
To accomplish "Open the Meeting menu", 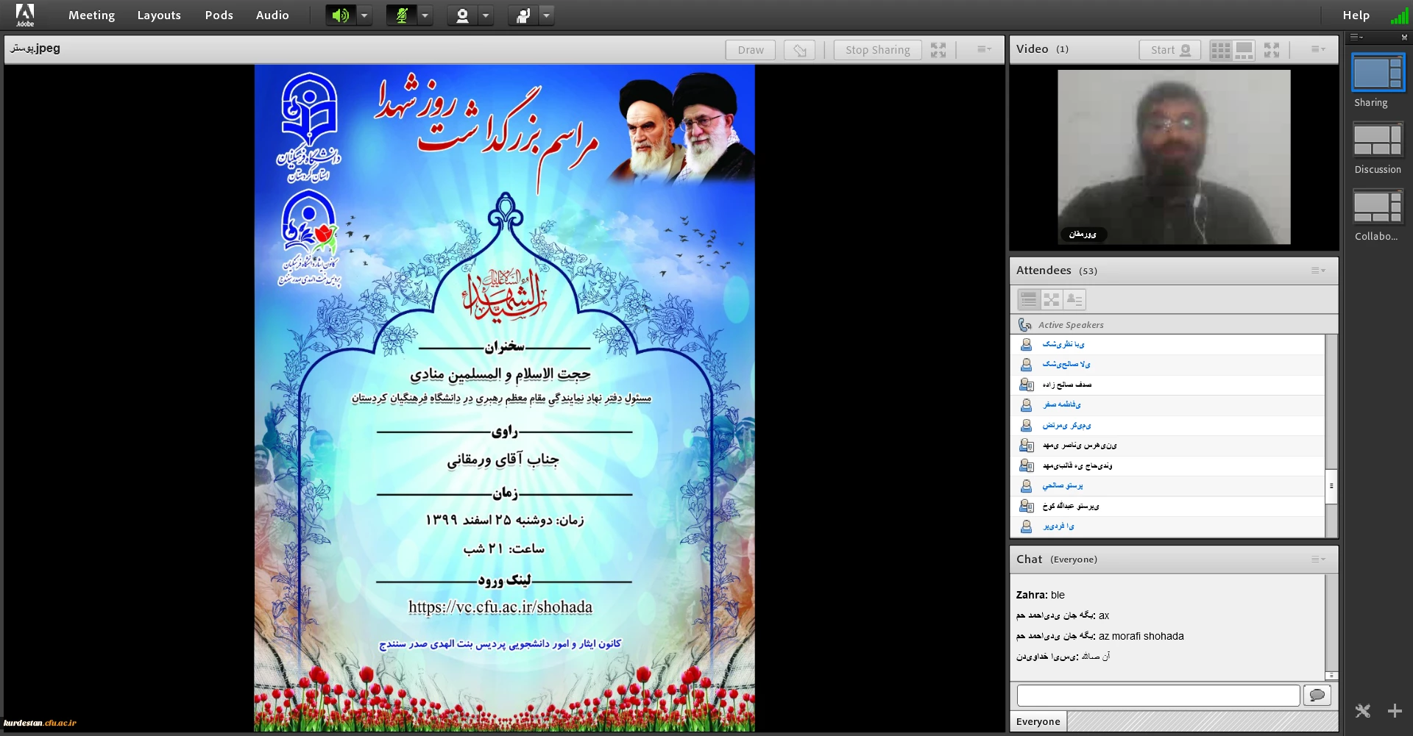I will [91, 15].
